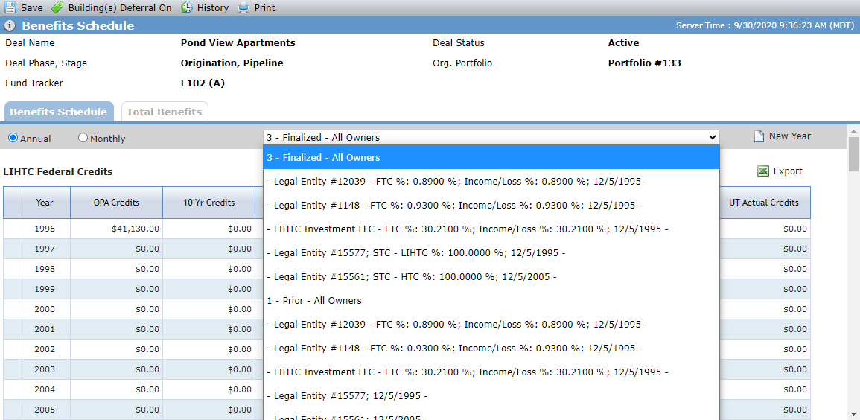
Task: Click the info icon beside Benefits Schedule title
Action: pyautogui.click(x=10, y=26)
